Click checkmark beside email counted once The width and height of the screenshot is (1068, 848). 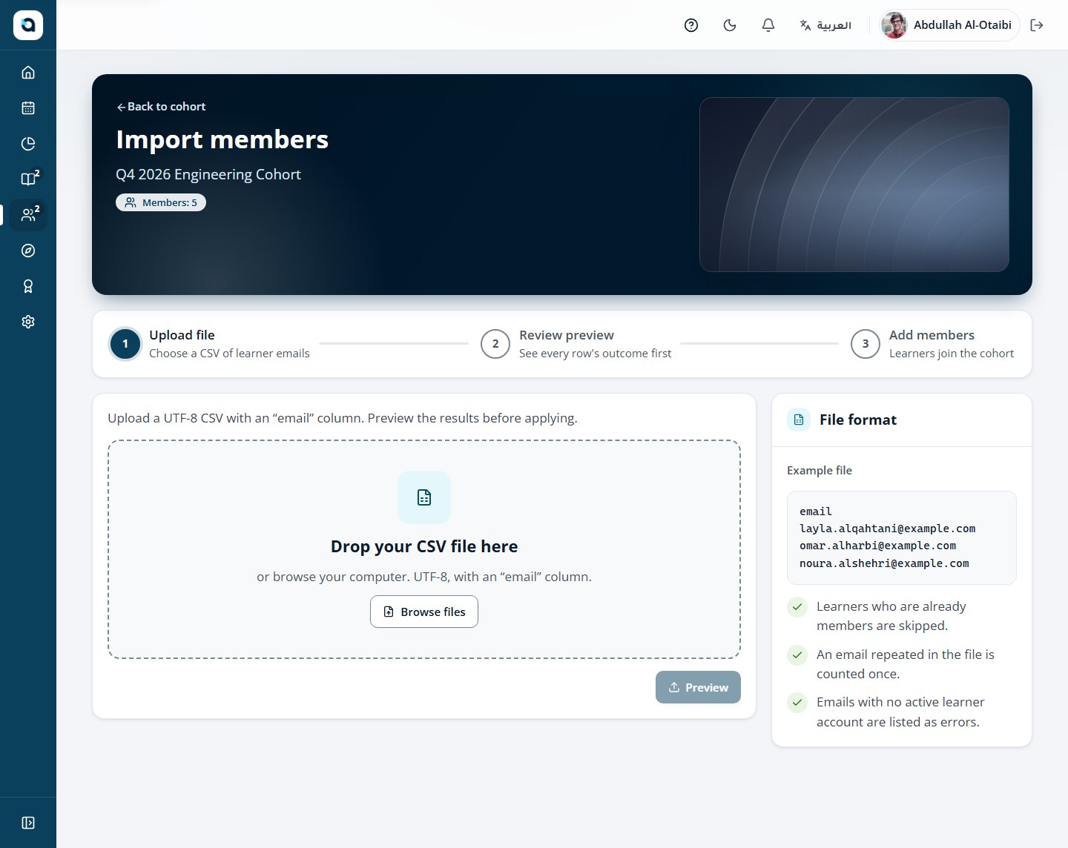click(797, 655)
